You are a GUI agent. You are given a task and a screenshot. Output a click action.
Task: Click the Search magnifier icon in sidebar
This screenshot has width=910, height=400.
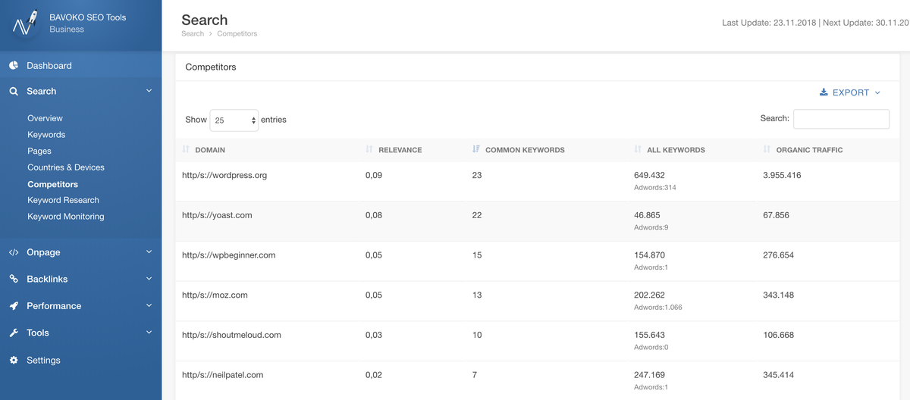point(14,91)
